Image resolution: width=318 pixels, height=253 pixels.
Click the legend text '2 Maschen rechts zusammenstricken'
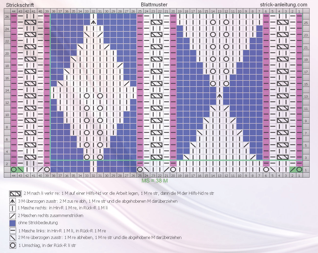click(51, 215)
